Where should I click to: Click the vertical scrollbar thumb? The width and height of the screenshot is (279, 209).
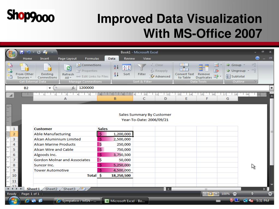pyautogui.click(x=272, y=132)
